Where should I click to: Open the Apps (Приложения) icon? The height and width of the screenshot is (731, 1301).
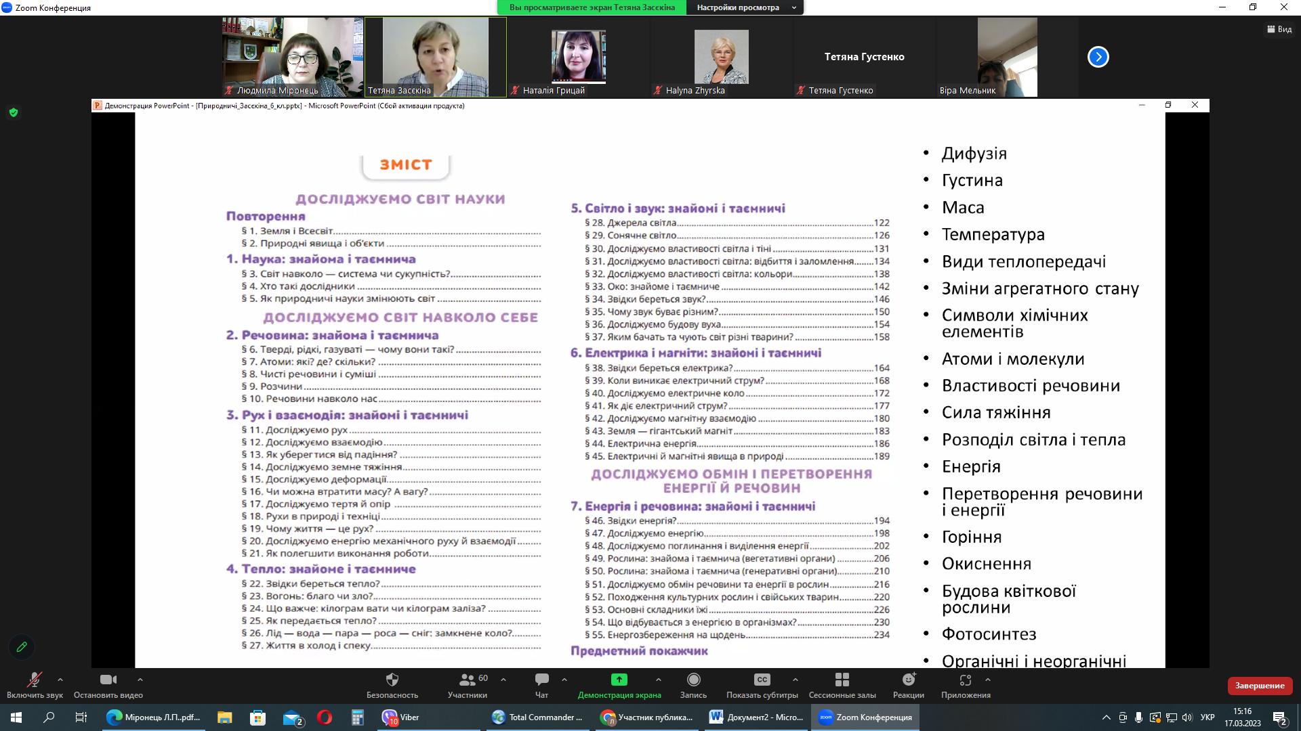[x=965, y=680]
